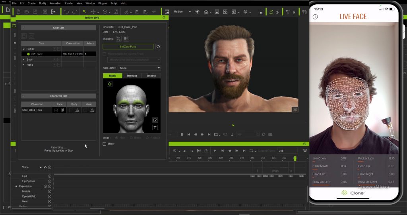
Task: Click the Redo arrow icon
Action: [74, 11]
